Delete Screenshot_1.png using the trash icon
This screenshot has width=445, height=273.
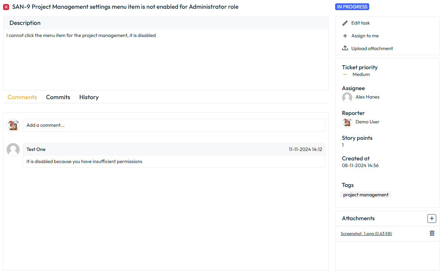(432, 233)
